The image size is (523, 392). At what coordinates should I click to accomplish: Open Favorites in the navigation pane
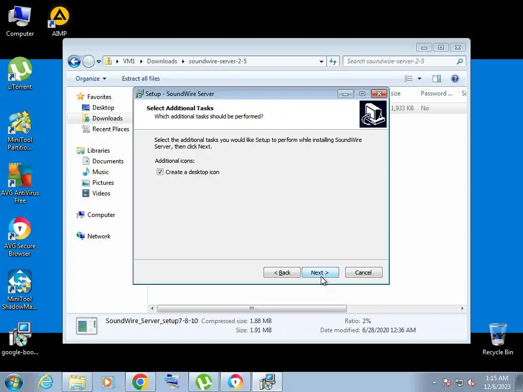[x=99, y=96]
